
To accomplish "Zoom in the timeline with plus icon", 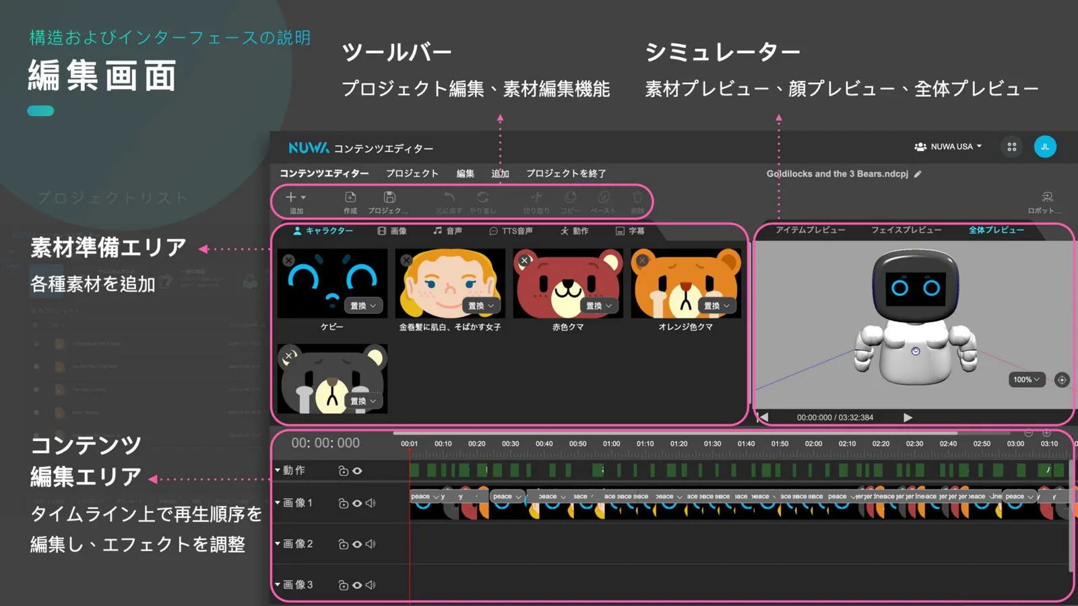I will 1046,433.
